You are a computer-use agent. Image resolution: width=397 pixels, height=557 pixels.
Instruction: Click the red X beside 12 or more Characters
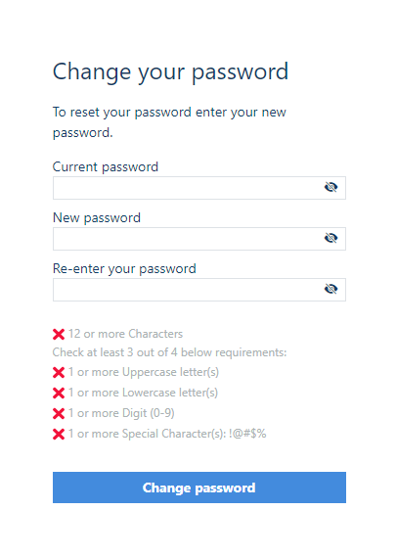coord(59,334)
